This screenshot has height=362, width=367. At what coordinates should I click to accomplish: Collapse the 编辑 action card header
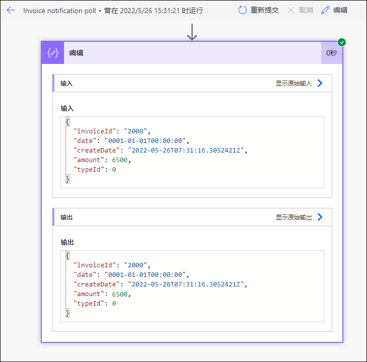point(192,53)
